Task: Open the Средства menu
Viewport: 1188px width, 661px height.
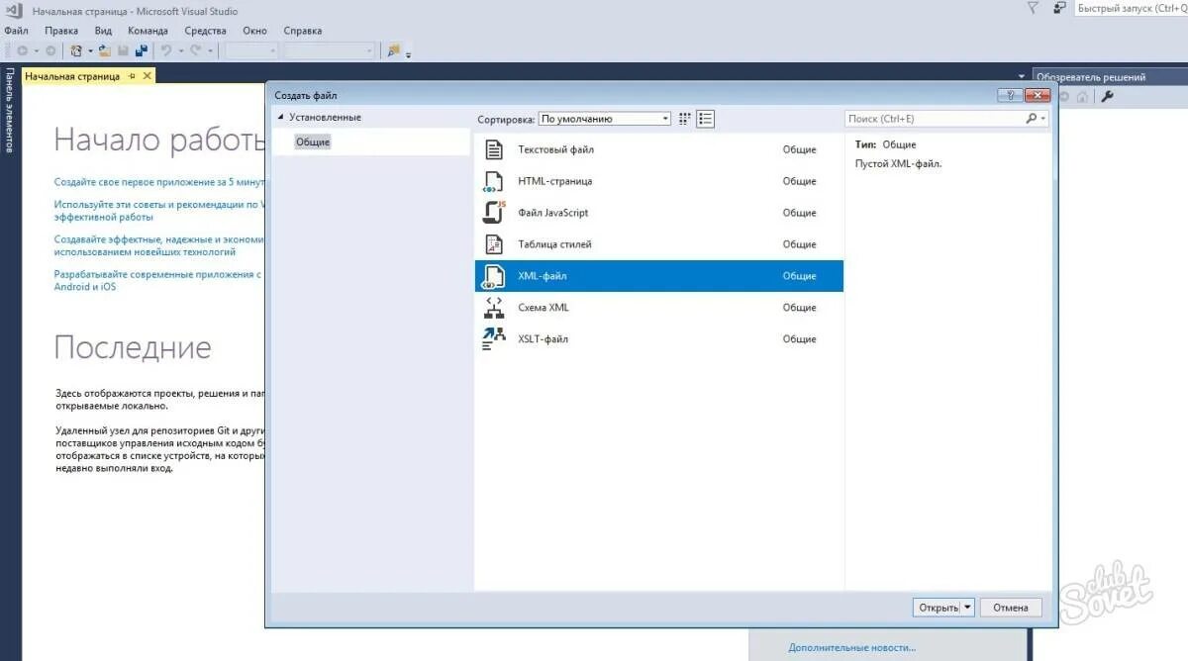Action: (x=205, y=31)
